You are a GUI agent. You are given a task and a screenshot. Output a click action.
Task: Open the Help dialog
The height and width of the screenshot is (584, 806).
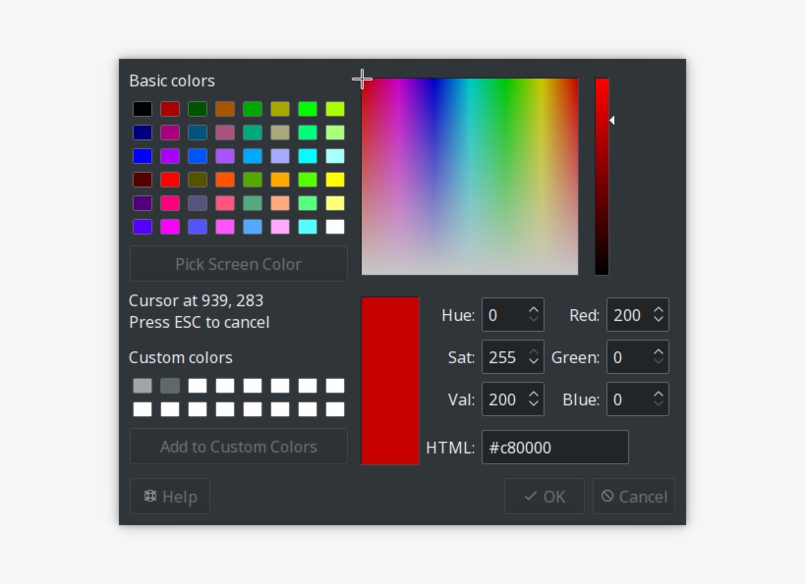point(169,496)
